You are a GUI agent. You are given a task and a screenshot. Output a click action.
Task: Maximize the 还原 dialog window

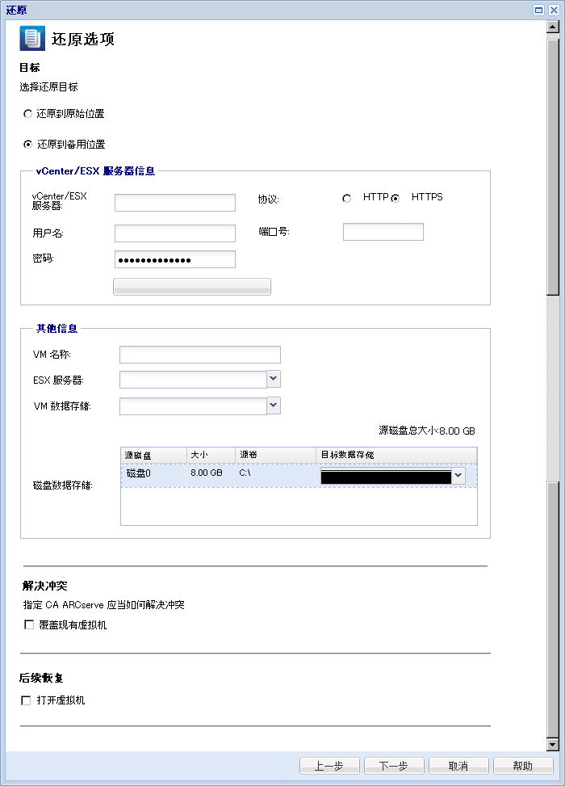[538, 10]
